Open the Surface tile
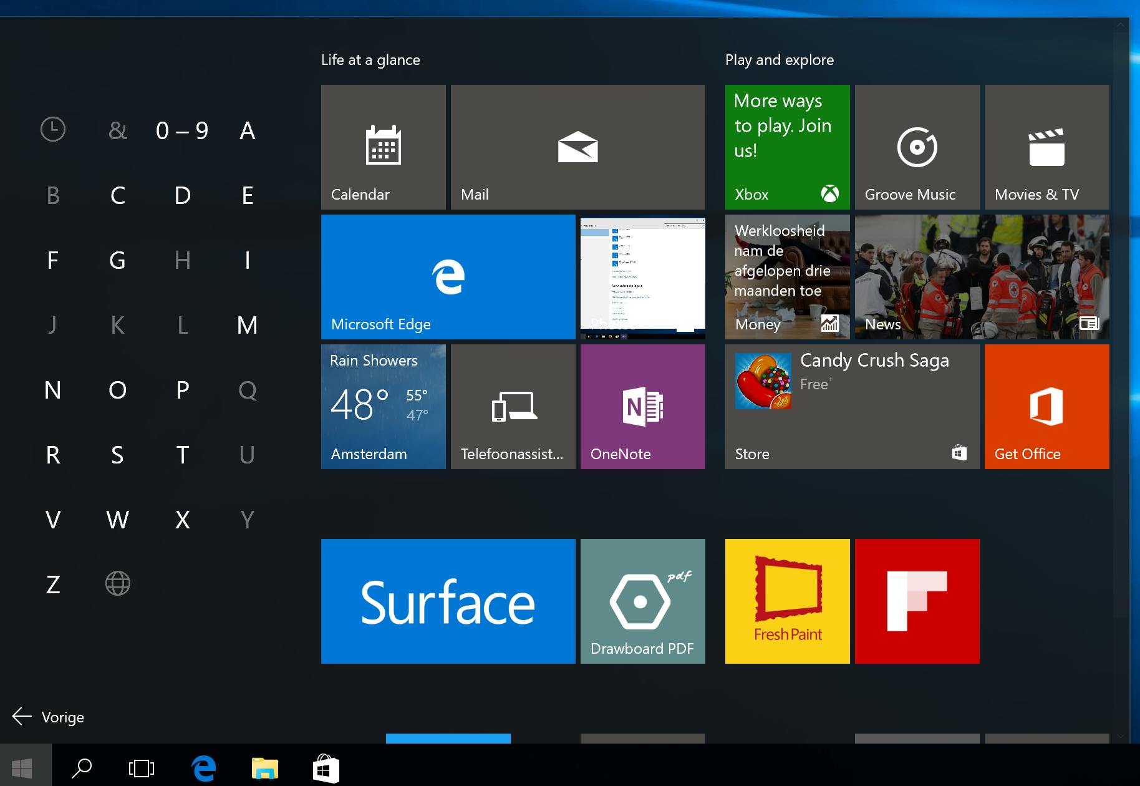Viewport: 1140px width, 786px height. pyautogui.click(x=448, y=601)
